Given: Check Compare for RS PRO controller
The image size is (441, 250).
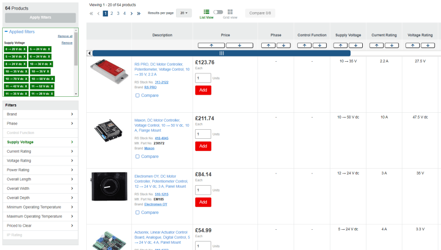Looking at the screenshot, I should pyautogui.click(x=138, y=95).
